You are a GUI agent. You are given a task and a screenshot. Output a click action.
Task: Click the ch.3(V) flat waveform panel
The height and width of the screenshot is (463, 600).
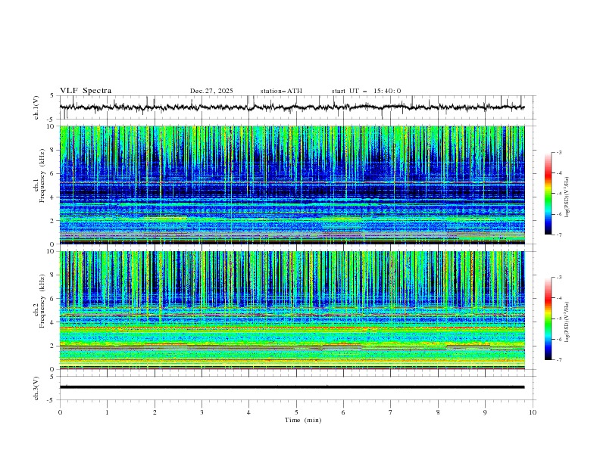[x=295, y=387]
